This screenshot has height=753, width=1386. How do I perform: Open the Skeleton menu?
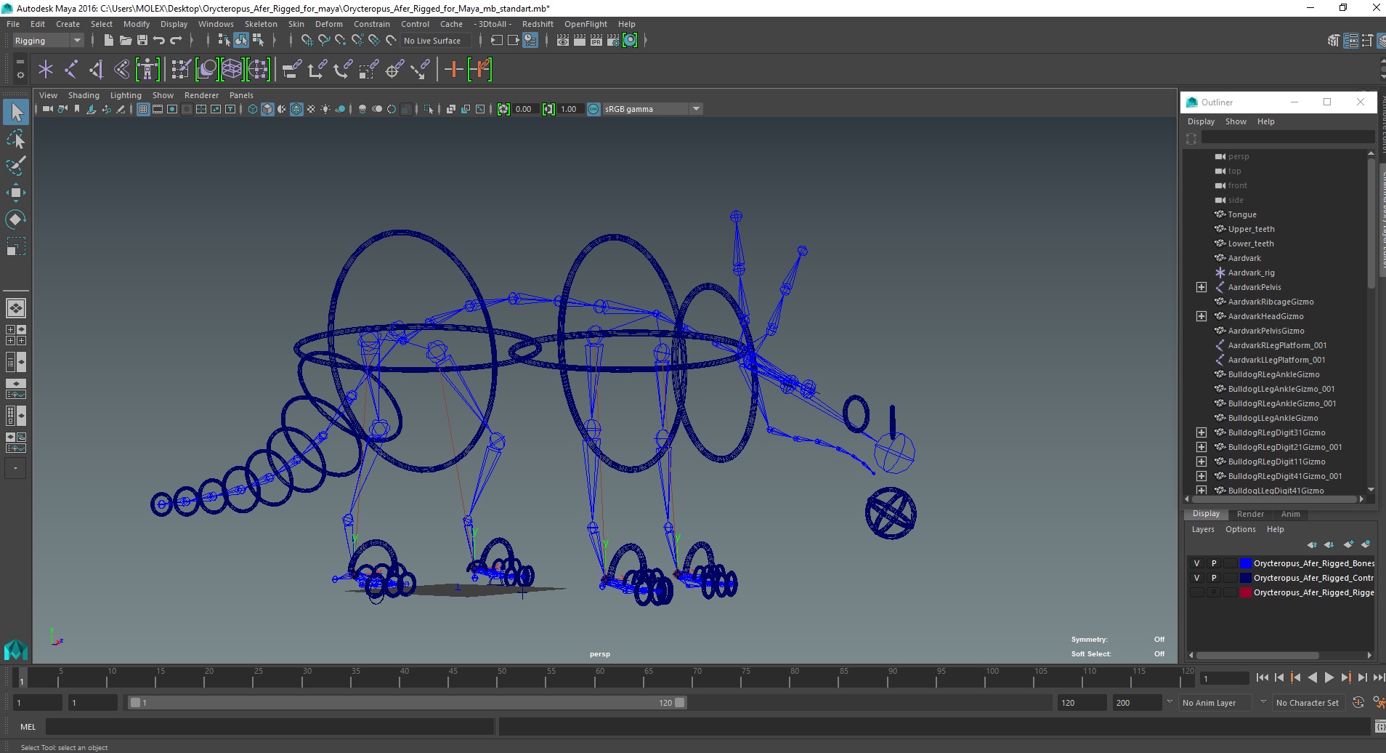point(261,24)
